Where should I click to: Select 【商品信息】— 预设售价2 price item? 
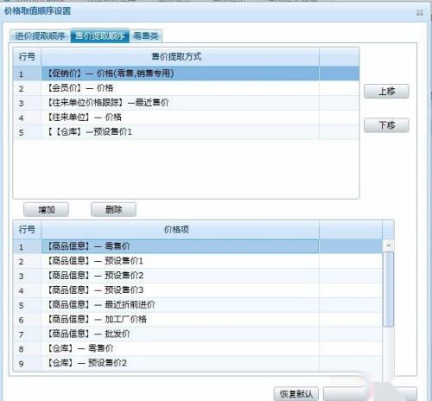point(198,276)
